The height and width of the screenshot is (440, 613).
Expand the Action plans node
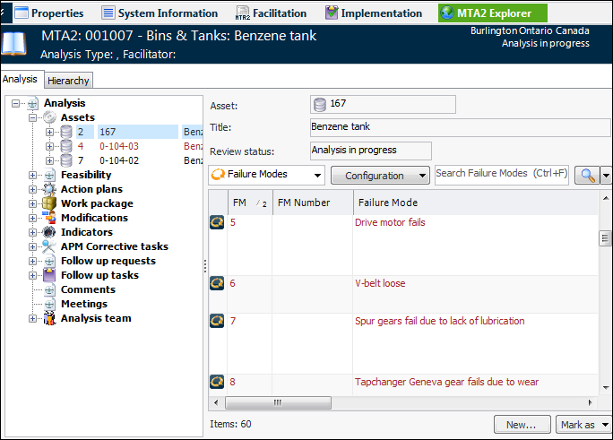click(33, 189)
